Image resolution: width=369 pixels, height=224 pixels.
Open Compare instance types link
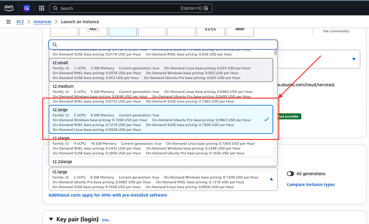point(311,185)
